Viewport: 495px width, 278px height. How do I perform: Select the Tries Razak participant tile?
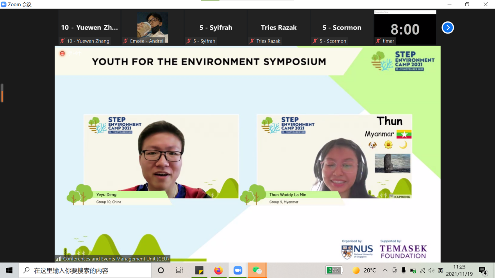pyautogui.click(x=279, y=28)
